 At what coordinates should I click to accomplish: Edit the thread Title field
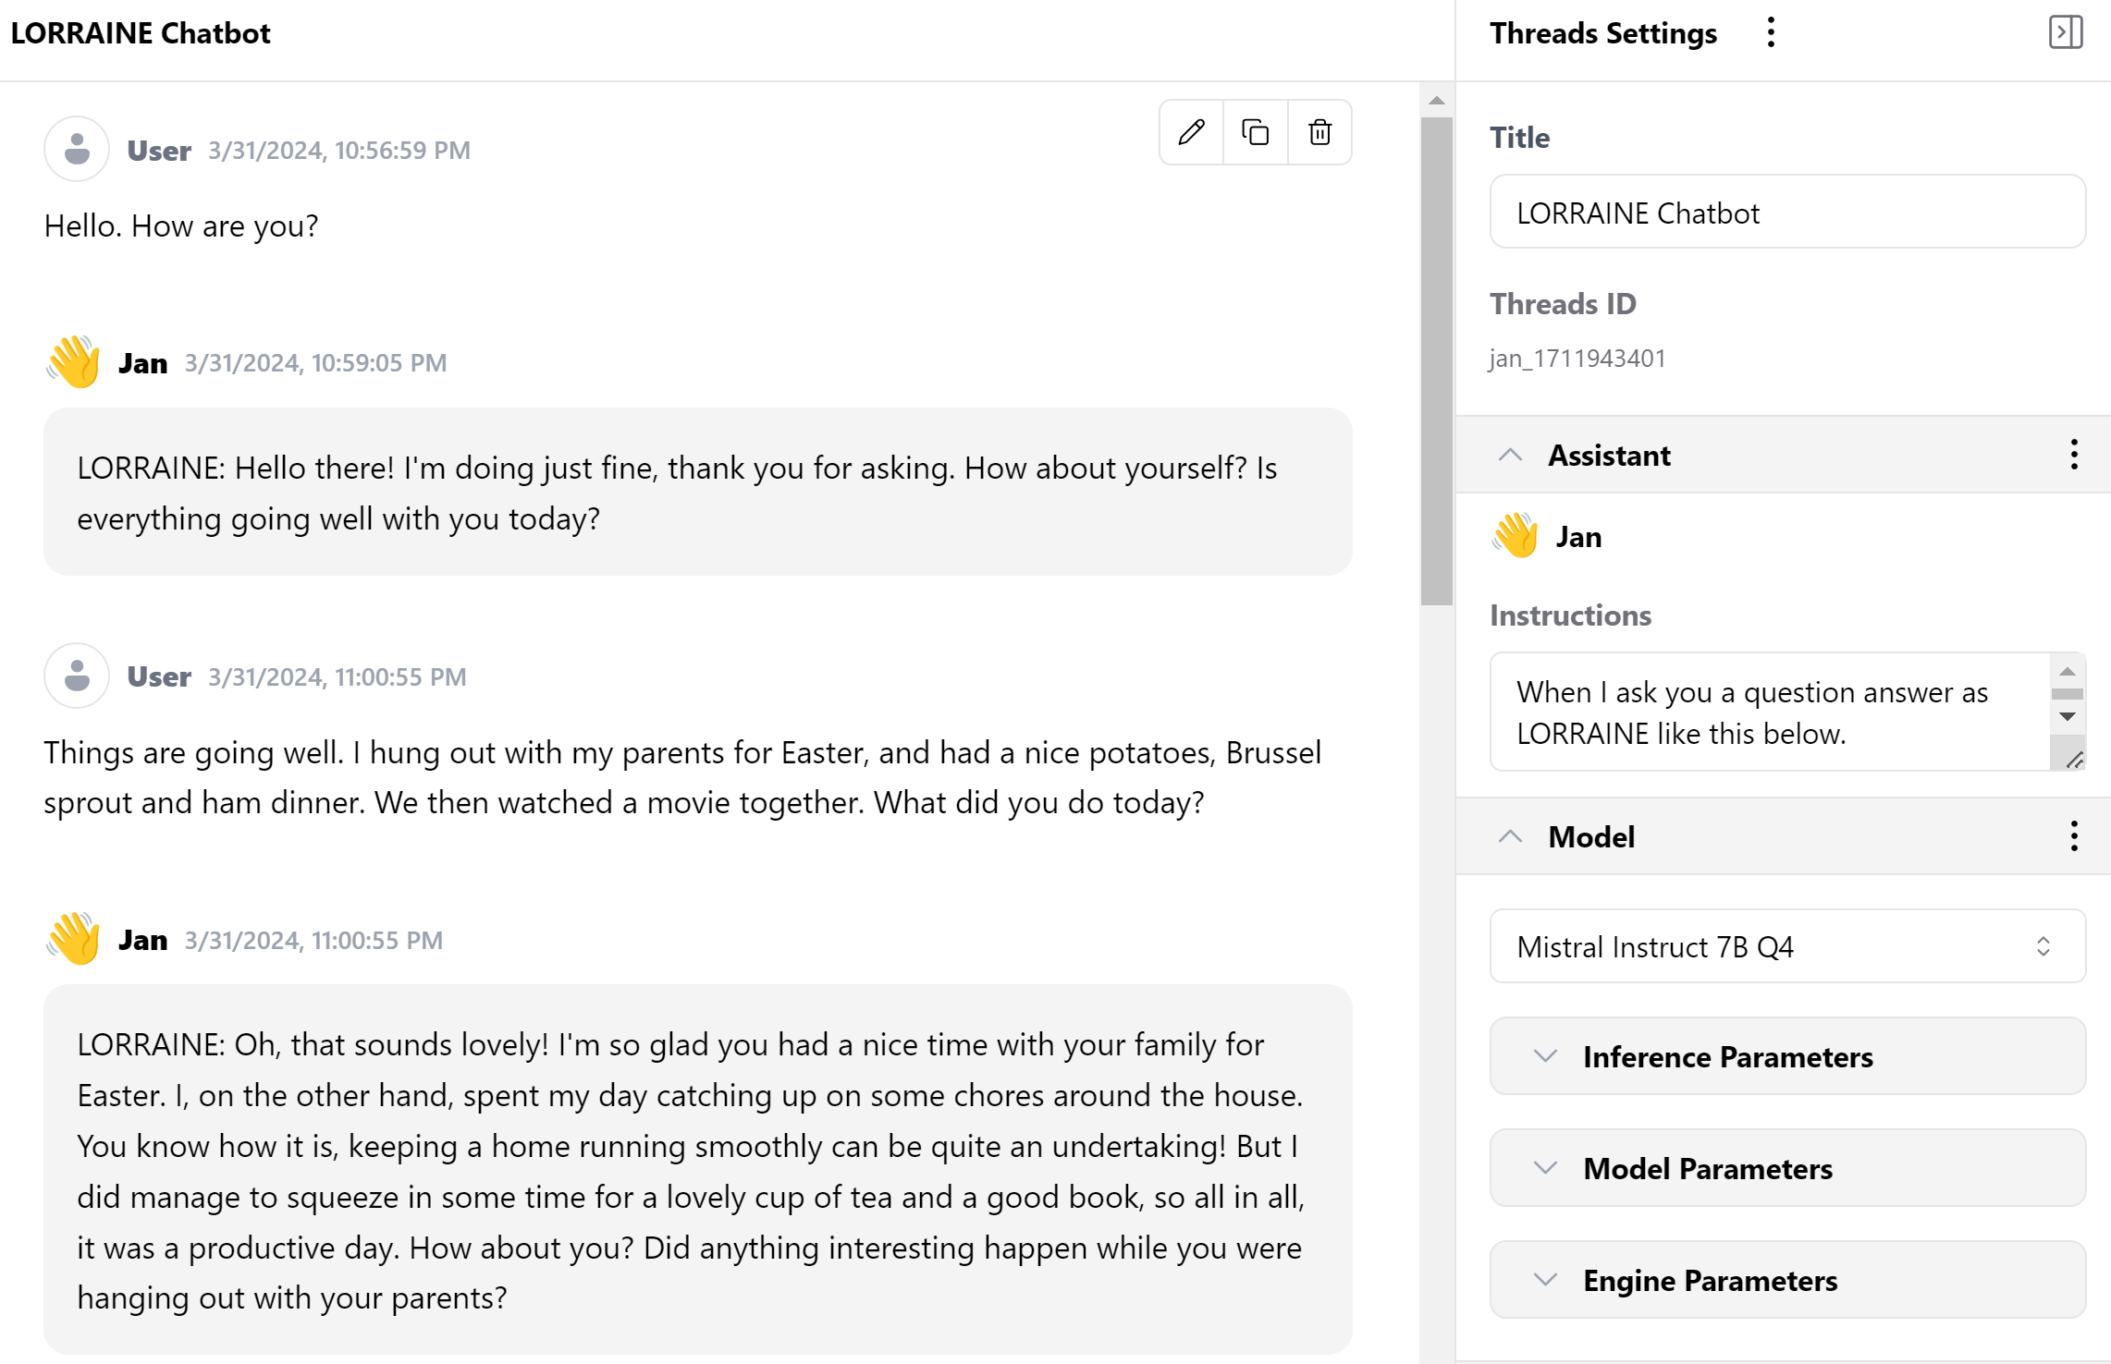[x=1786, y=213]
